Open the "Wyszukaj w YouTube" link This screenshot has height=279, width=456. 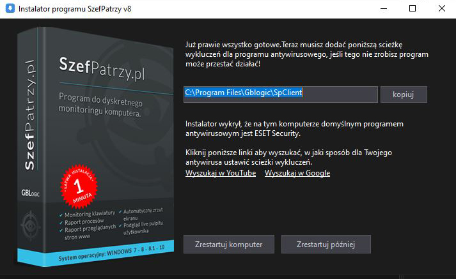pyautogui.click(x=221, y=173)
